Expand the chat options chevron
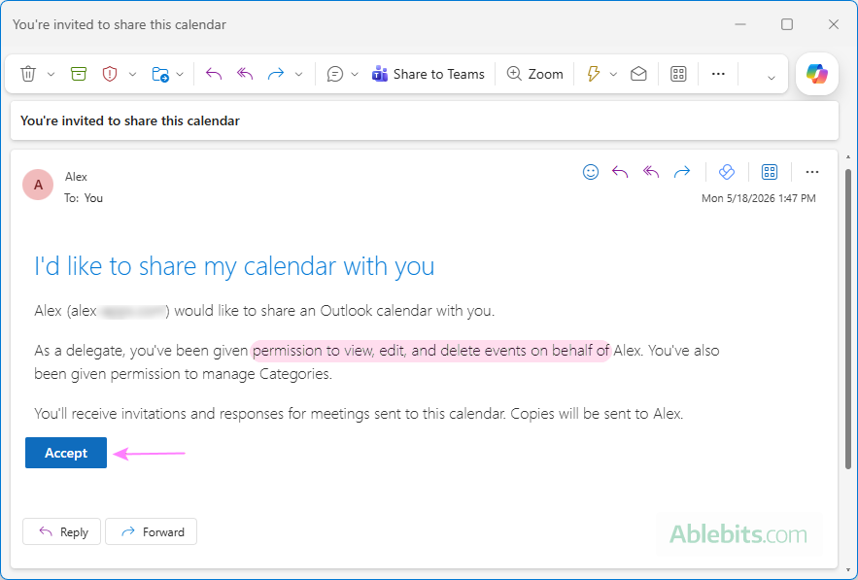 (x=355, y=75)
